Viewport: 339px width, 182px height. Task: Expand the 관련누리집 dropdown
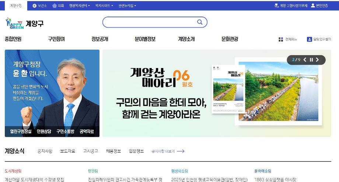click(127, 6)
